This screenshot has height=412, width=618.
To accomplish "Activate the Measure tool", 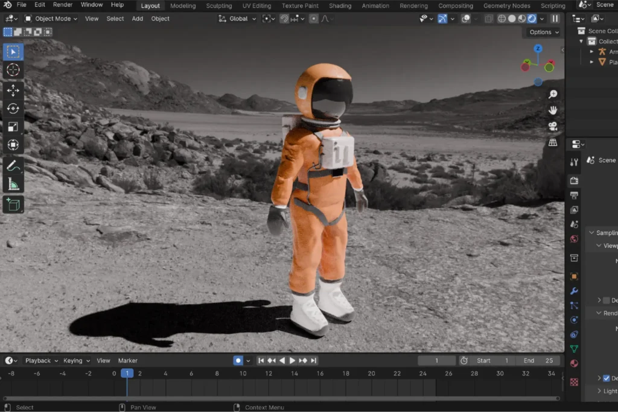I will point(13,184).
